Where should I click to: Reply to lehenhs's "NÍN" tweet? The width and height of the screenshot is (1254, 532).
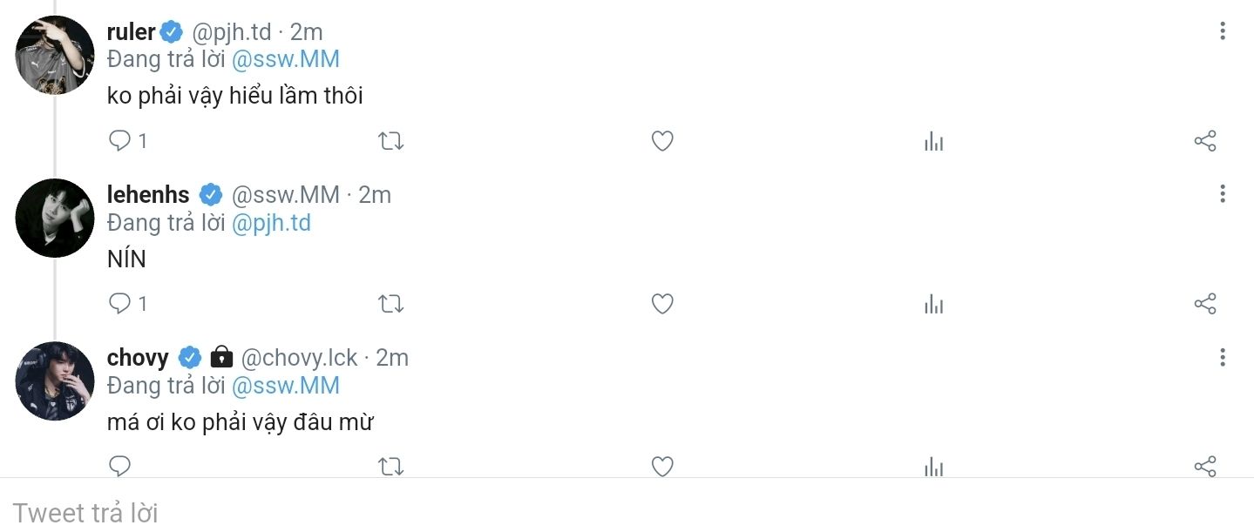tap(120, 304)
